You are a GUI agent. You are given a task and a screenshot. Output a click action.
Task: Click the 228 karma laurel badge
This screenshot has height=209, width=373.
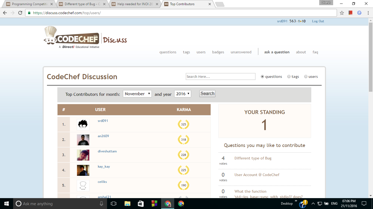(183, 155)
